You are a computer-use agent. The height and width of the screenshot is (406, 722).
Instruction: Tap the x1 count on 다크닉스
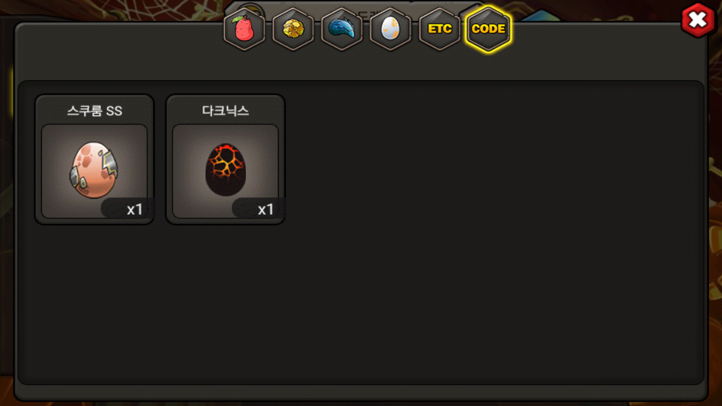click(266, 210)
